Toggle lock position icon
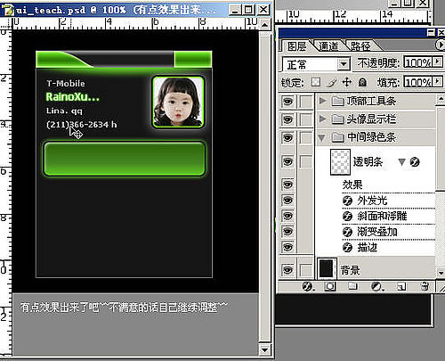The width and height of the screenshot is (445, 361). tap(347, 82)
